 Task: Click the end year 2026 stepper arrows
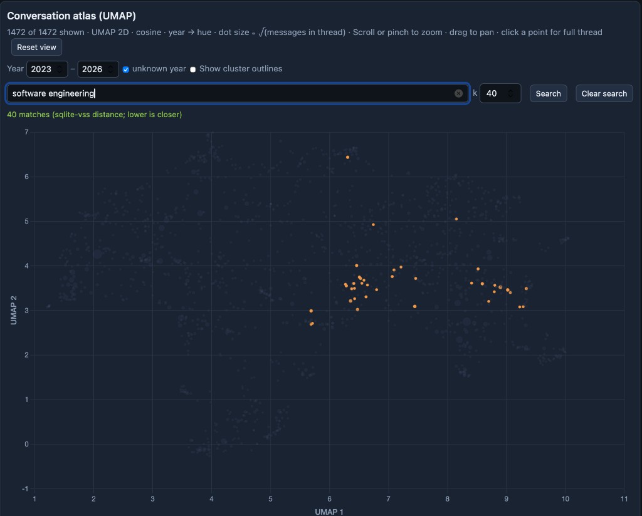111,69
